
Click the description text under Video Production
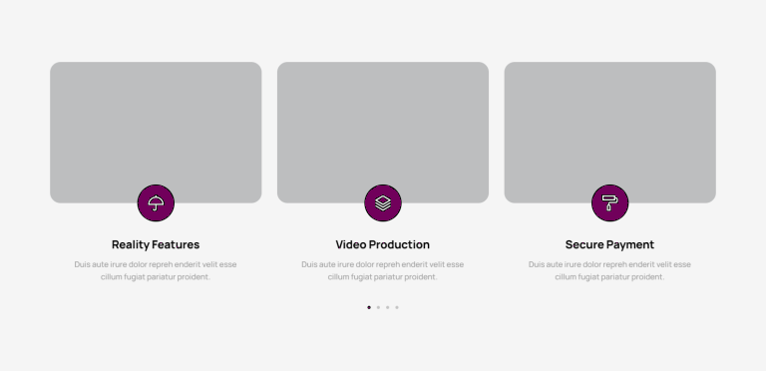(x=383, y=271)
